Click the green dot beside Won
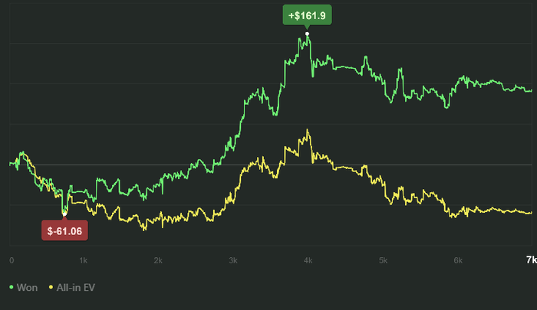This screenshot has width=537, height=310. pyautogui.click(x=12, y=288)
